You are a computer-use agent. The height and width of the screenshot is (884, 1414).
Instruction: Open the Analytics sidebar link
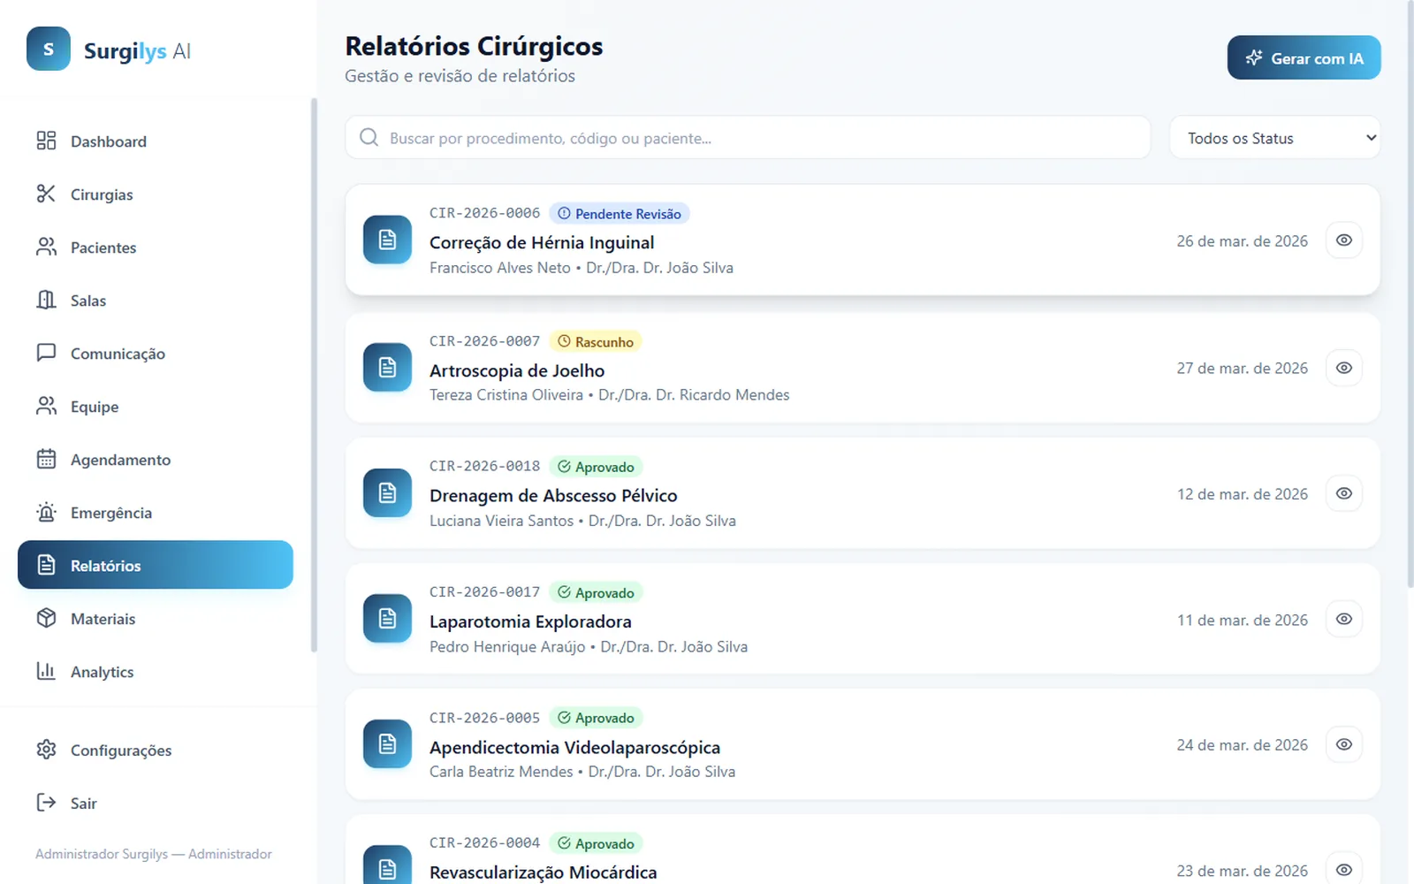point(156,671)
